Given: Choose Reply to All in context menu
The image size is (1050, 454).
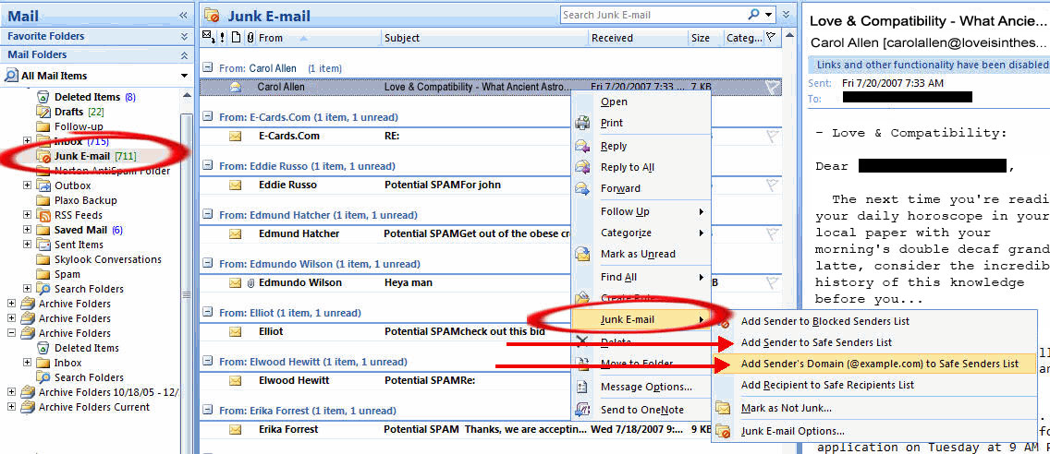Looking at the screenshot, I should 628,167.
